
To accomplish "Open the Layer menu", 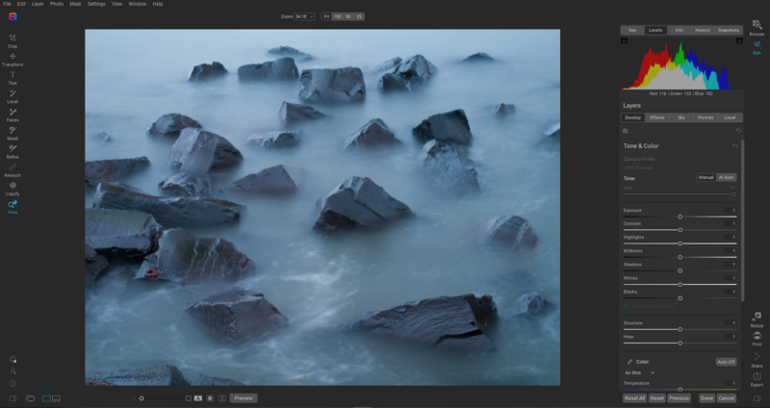I will click(x=38, y=4).
